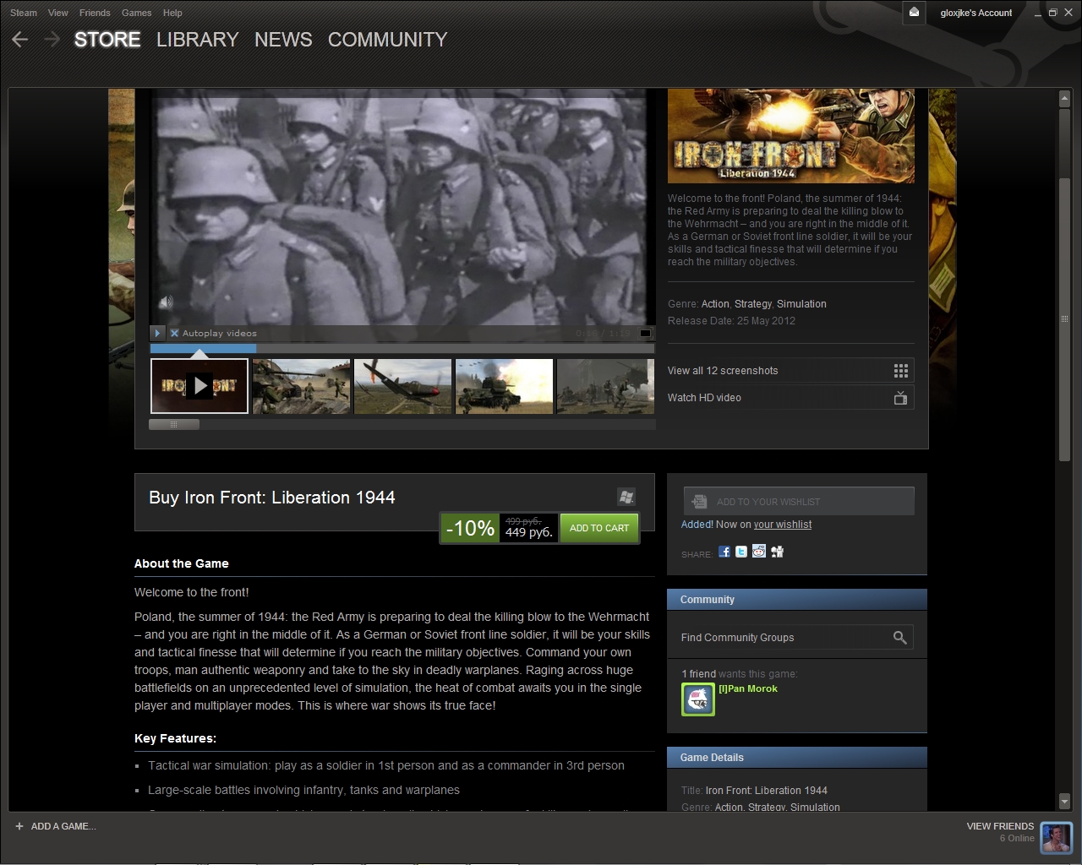Switch to the STORE tab
This screenshot has height=865, width=1082.
point(107,40)
